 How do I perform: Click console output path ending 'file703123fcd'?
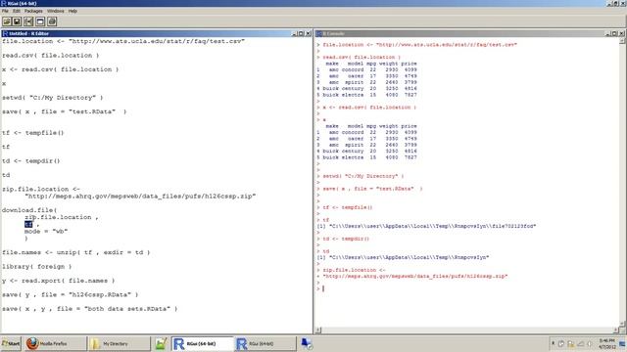(426, 226)
